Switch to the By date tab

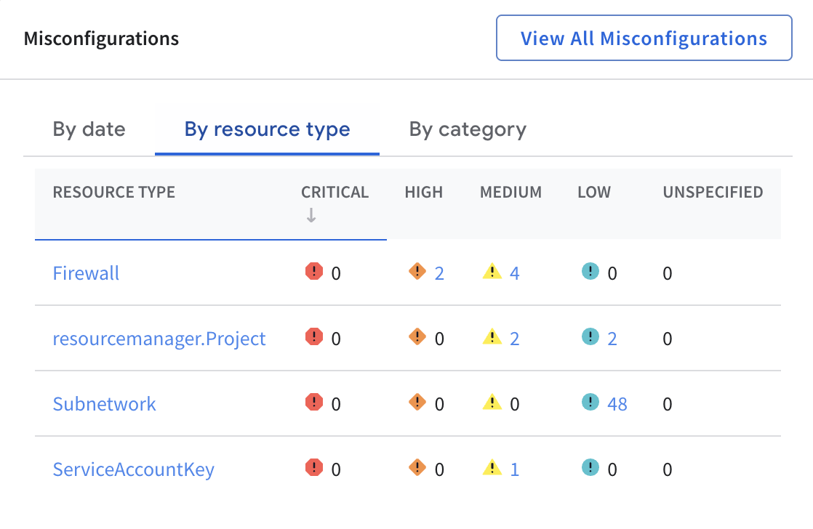tap(89, 129)
